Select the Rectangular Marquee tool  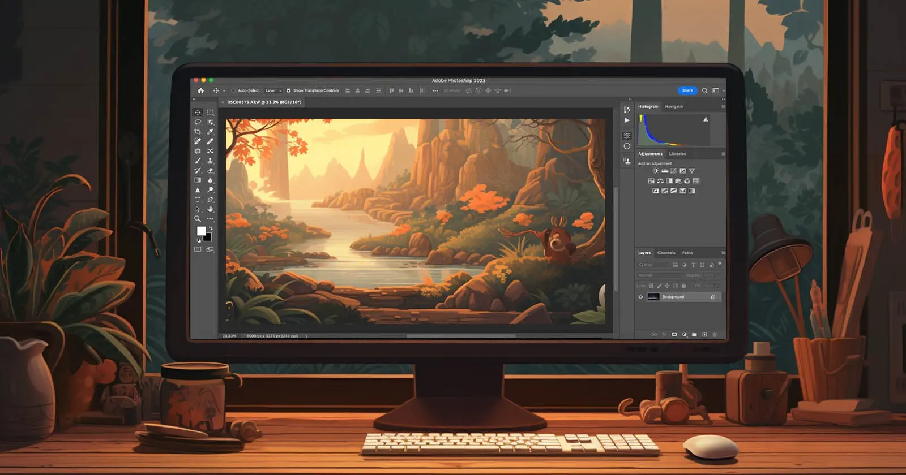coord(210,113)
